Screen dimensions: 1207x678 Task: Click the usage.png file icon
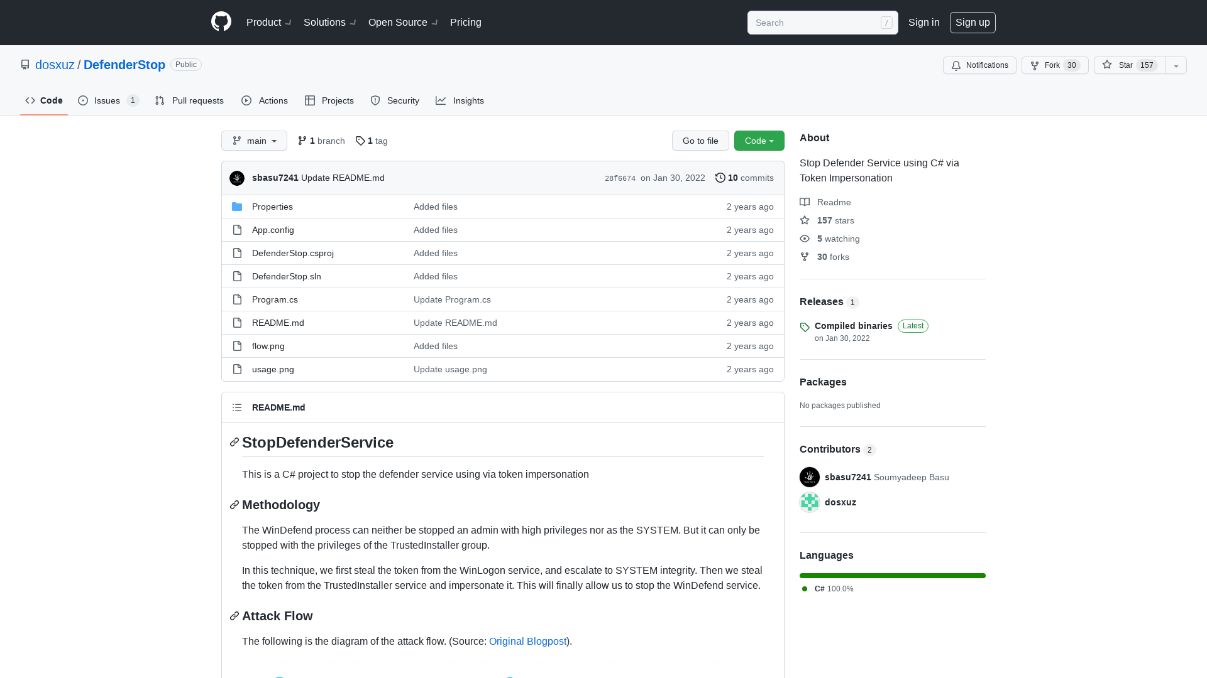tap(237, 369)
